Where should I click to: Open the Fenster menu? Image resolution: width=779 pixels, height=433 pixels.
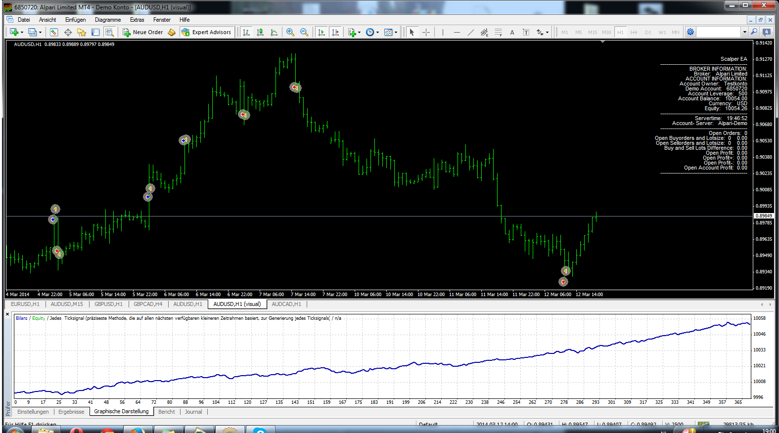point(162,20)
